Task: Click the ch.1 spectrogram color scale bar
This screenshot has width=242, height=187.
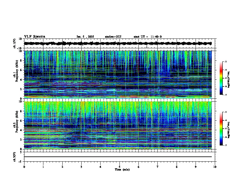Action: pyautogui.click(x=221, y=78)
